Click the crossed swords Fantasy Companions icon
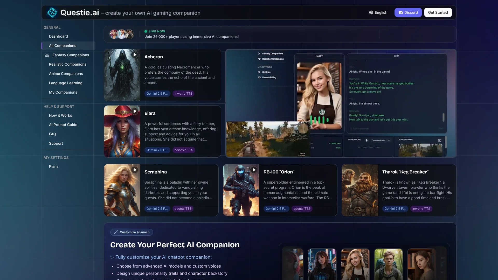Image resolution: width=498 pixels, height=280 pixels. 47,55
